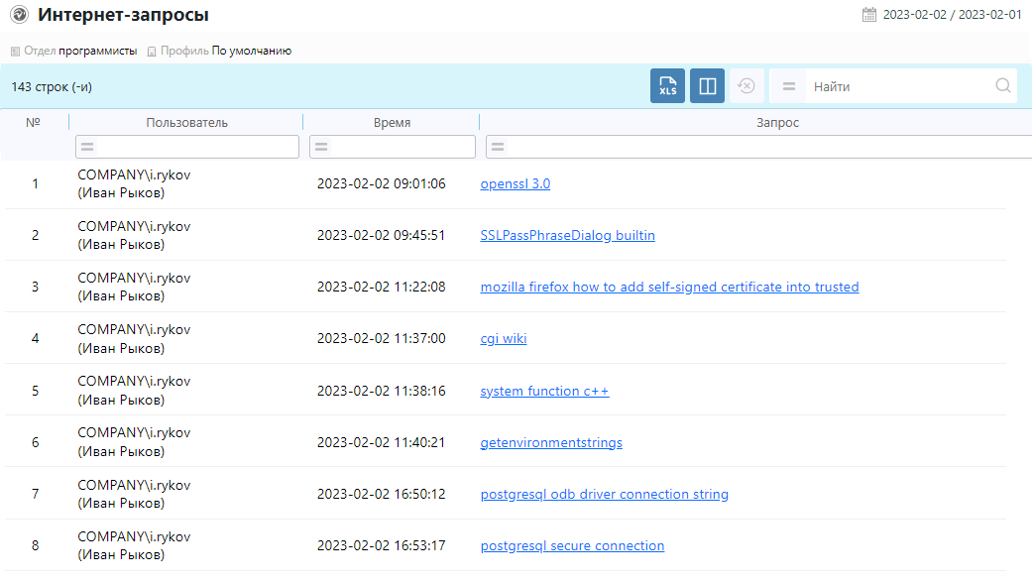
Task: Click the report logo icon beside title
Action: pos(18,15)
